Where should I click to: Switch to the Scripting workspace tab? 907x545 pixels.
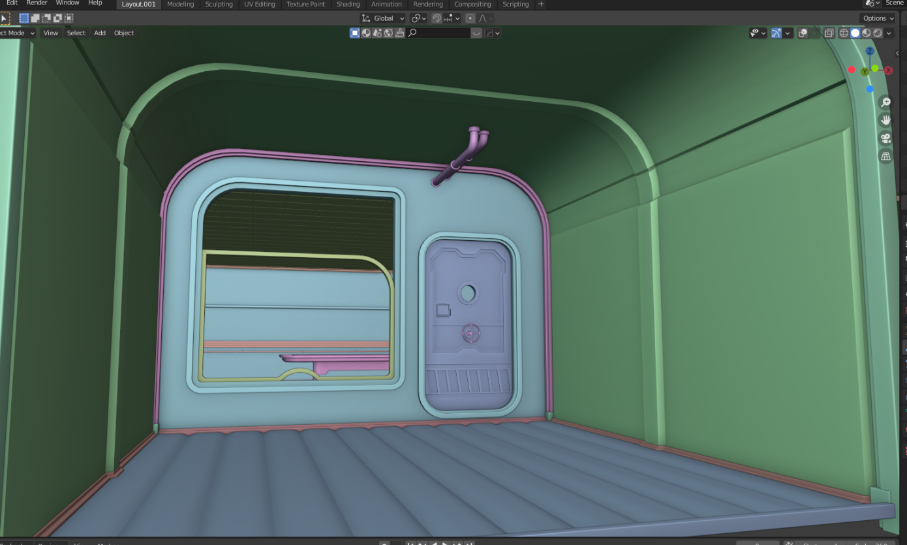coord(515,4)
